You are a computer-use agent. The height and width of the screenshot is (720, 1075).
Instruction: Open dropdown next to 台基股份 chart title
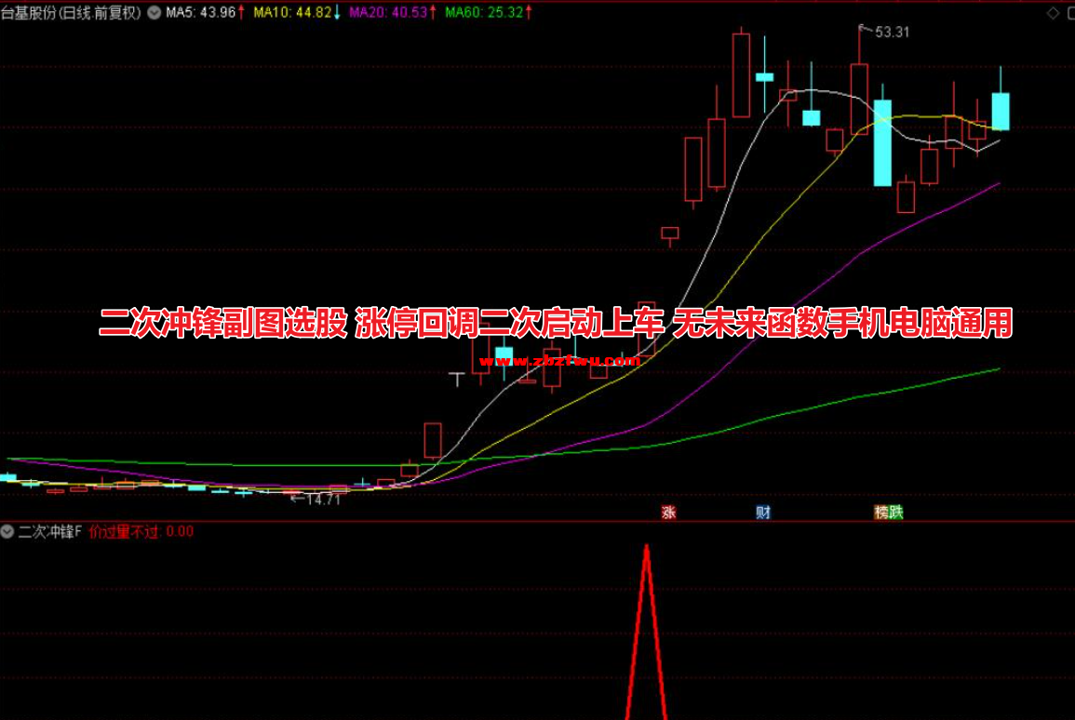coord(154,12)
